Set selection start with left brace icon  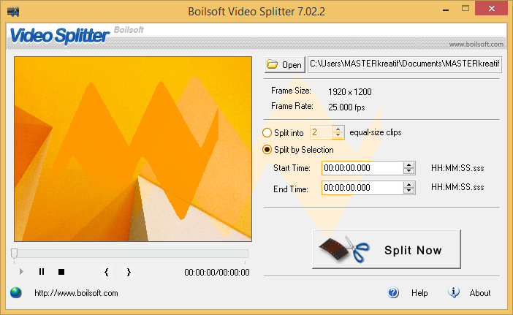[107, 272]
